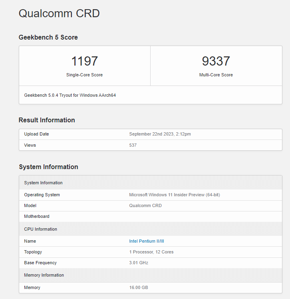Click the Geekbench 5 Score heading
The width and height of the screenshot is (290, 299).
pos(48,37)
